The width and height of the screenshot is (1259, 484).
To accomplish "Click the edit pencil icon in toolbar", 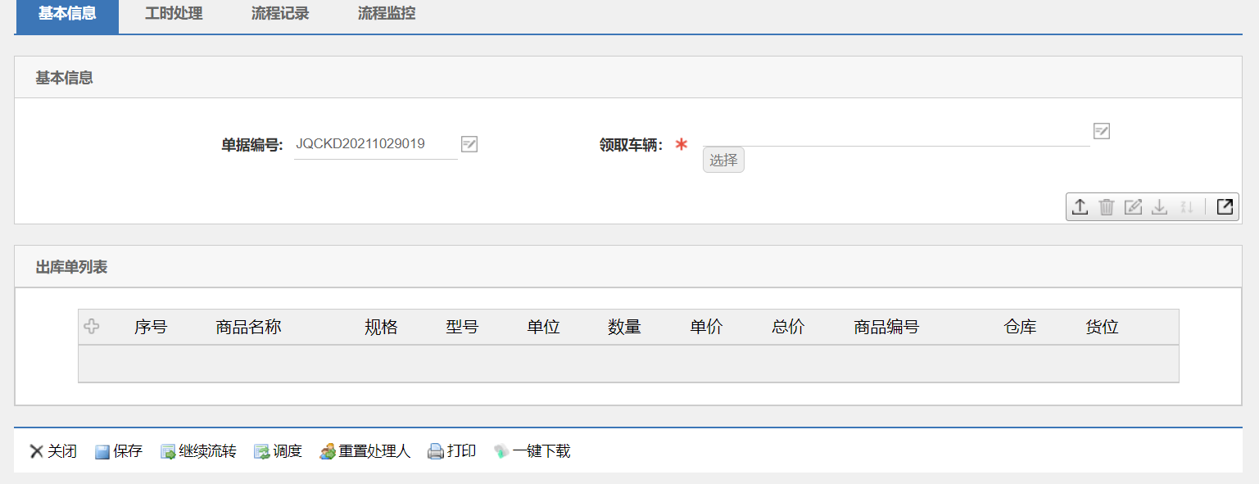I will pos(1133,207).
